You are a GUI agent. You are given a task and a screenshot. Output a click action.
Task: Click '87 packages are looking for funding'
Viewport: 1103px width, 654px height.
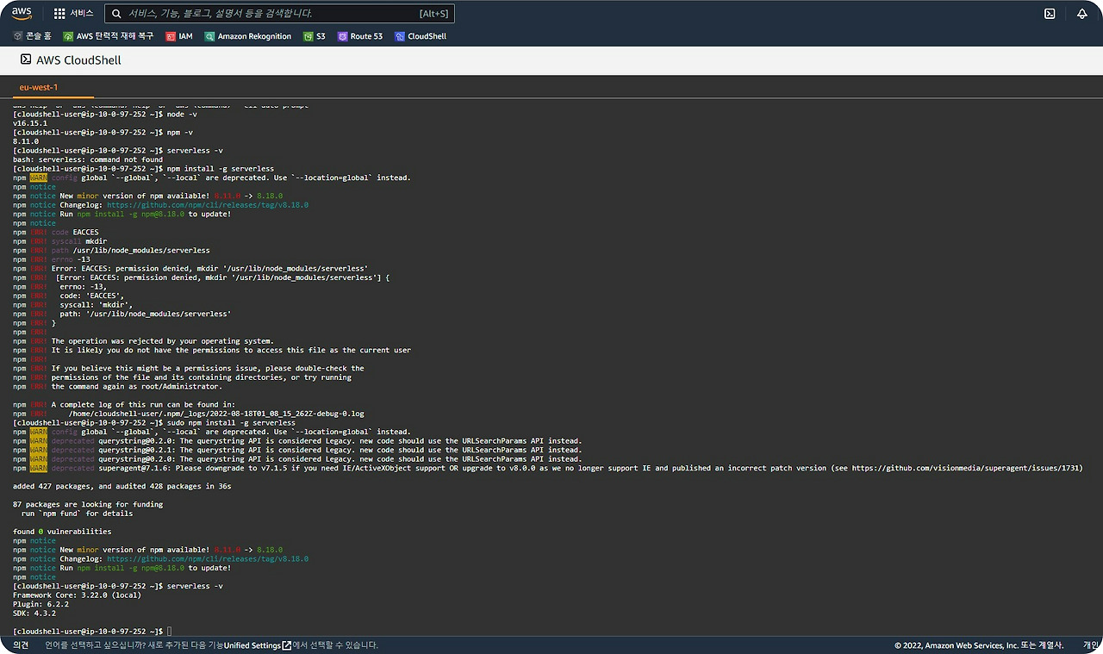point(88,504)
